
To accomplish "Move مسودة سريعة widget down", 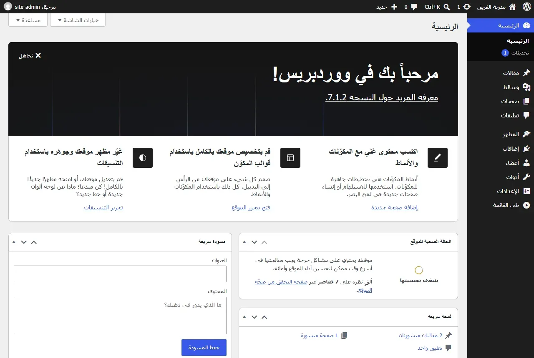I will pyautogui.click(x=24, y=242).
